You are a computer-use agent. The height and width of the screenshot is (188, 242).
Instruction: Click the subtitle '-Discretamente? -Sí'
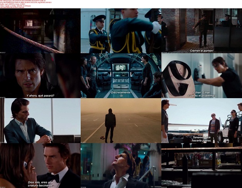(121, 94)
